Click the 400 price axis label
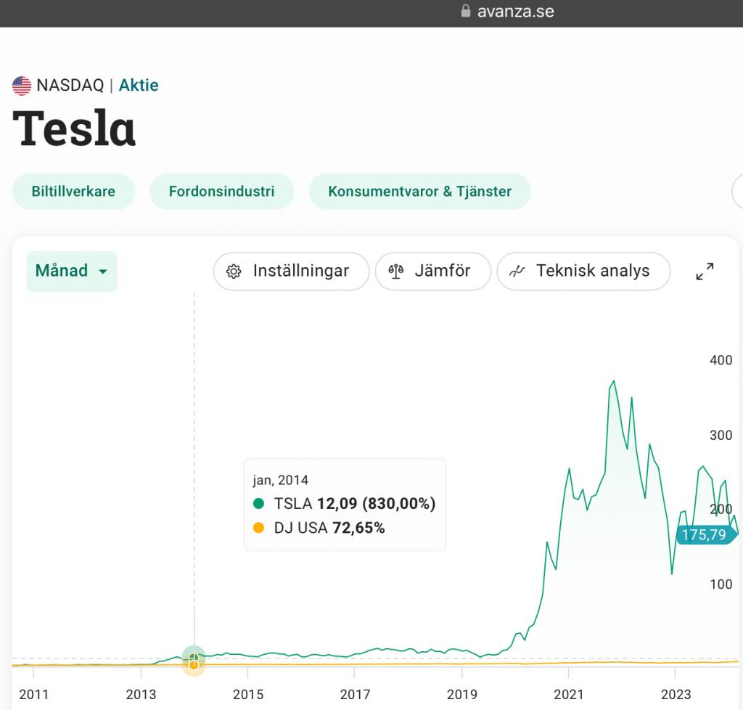Viewport: 743px width, 710px height. click(x=721, y=360)
